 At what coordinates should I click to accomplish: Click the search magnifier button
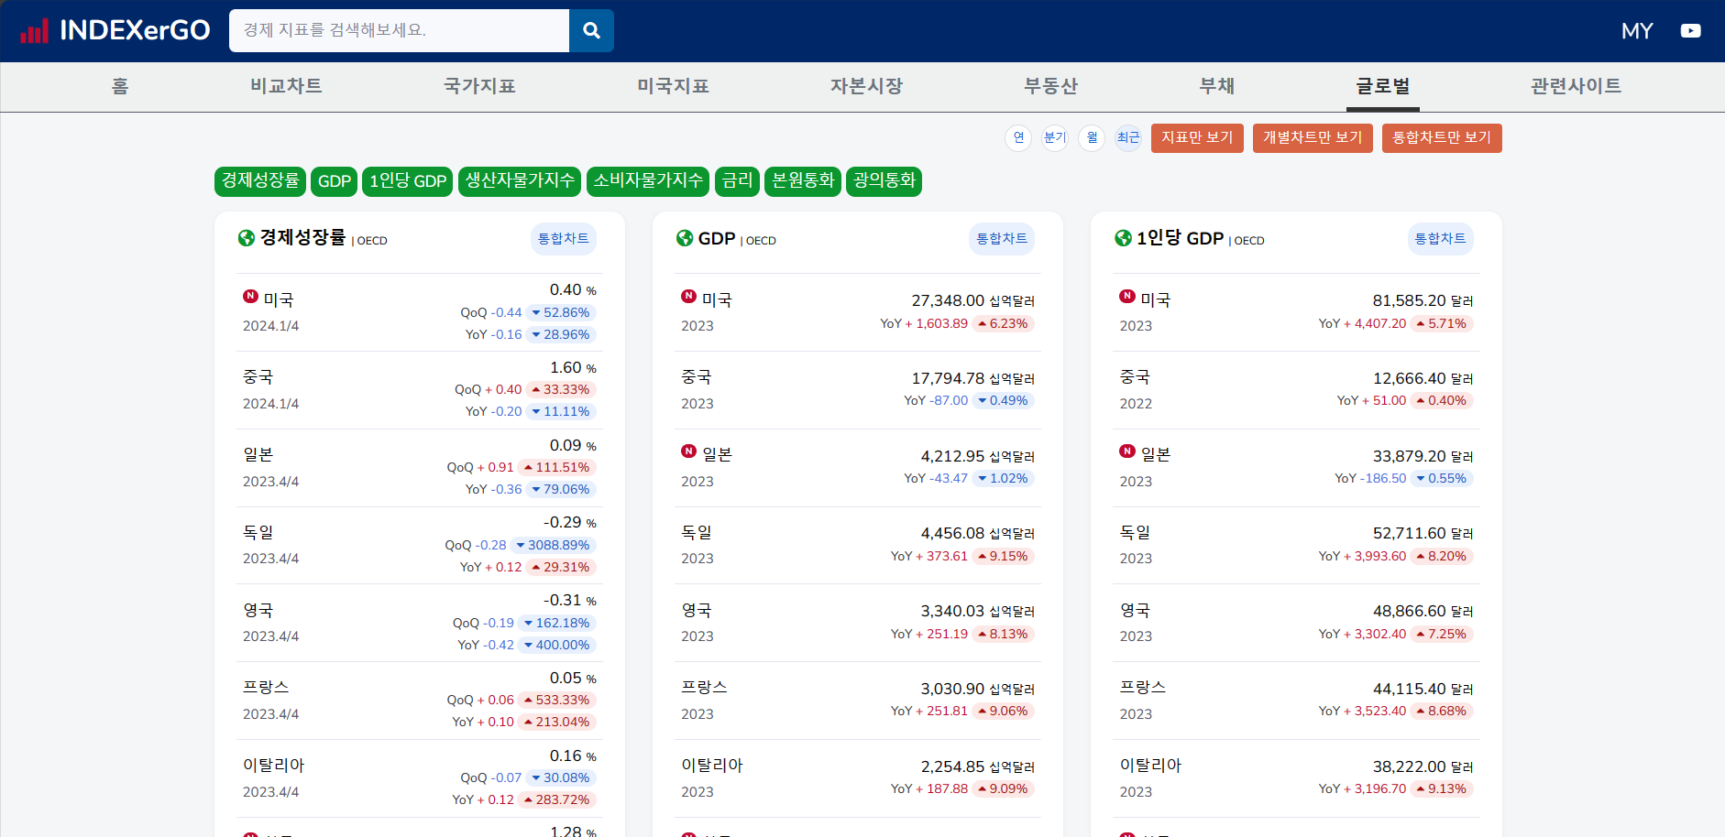coord(591,30)
